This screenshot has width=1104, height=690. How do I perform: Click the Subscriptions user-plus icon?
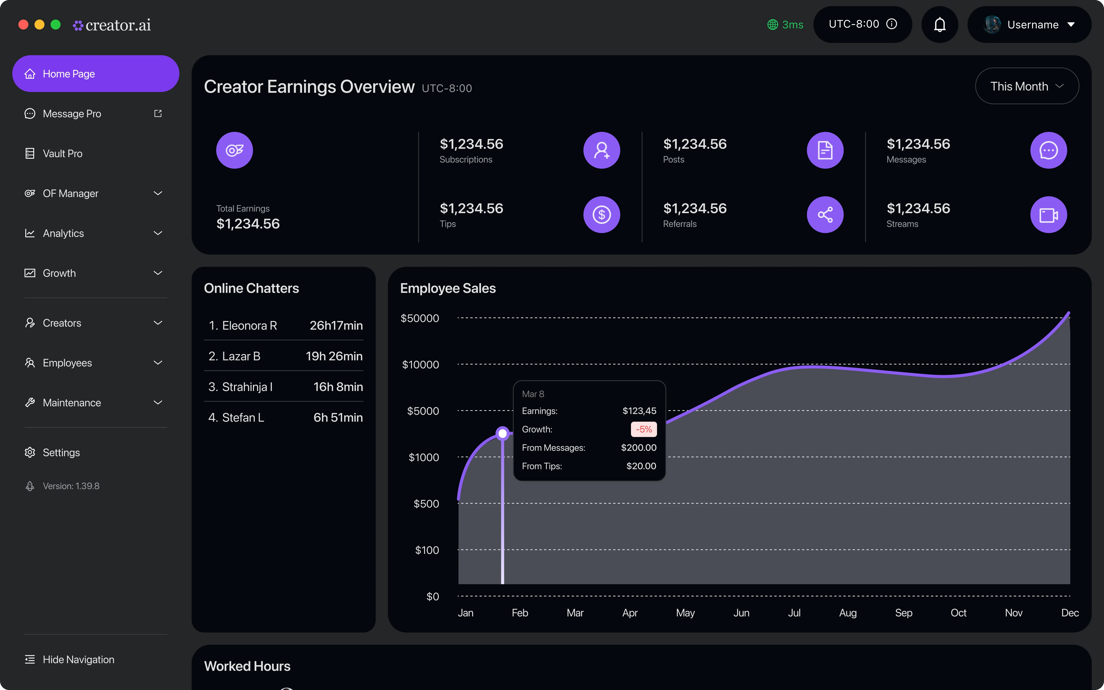tap(601, 150)
